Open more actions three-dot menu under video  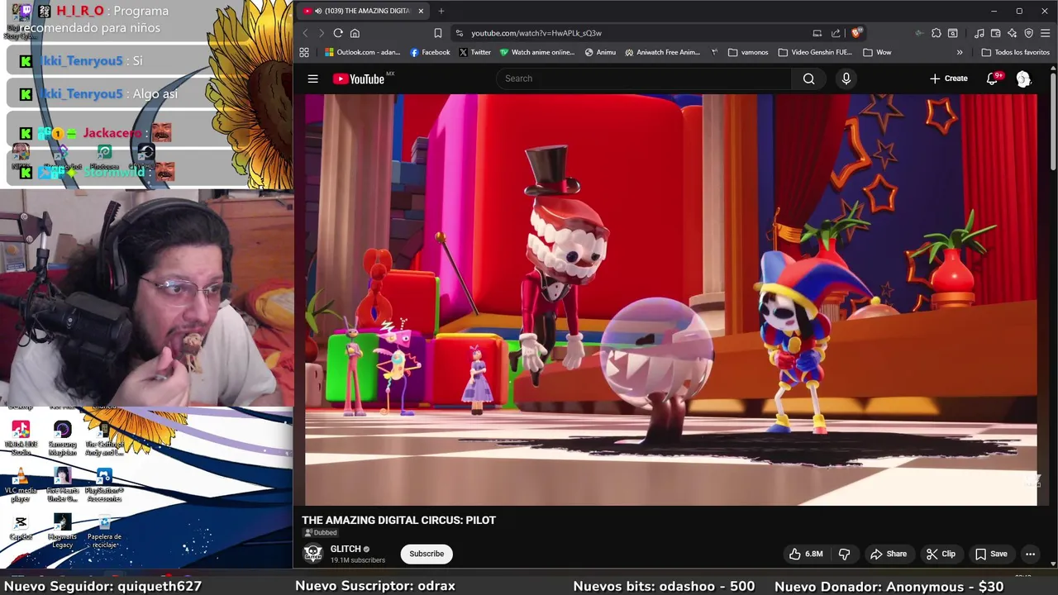(1030, 554)
